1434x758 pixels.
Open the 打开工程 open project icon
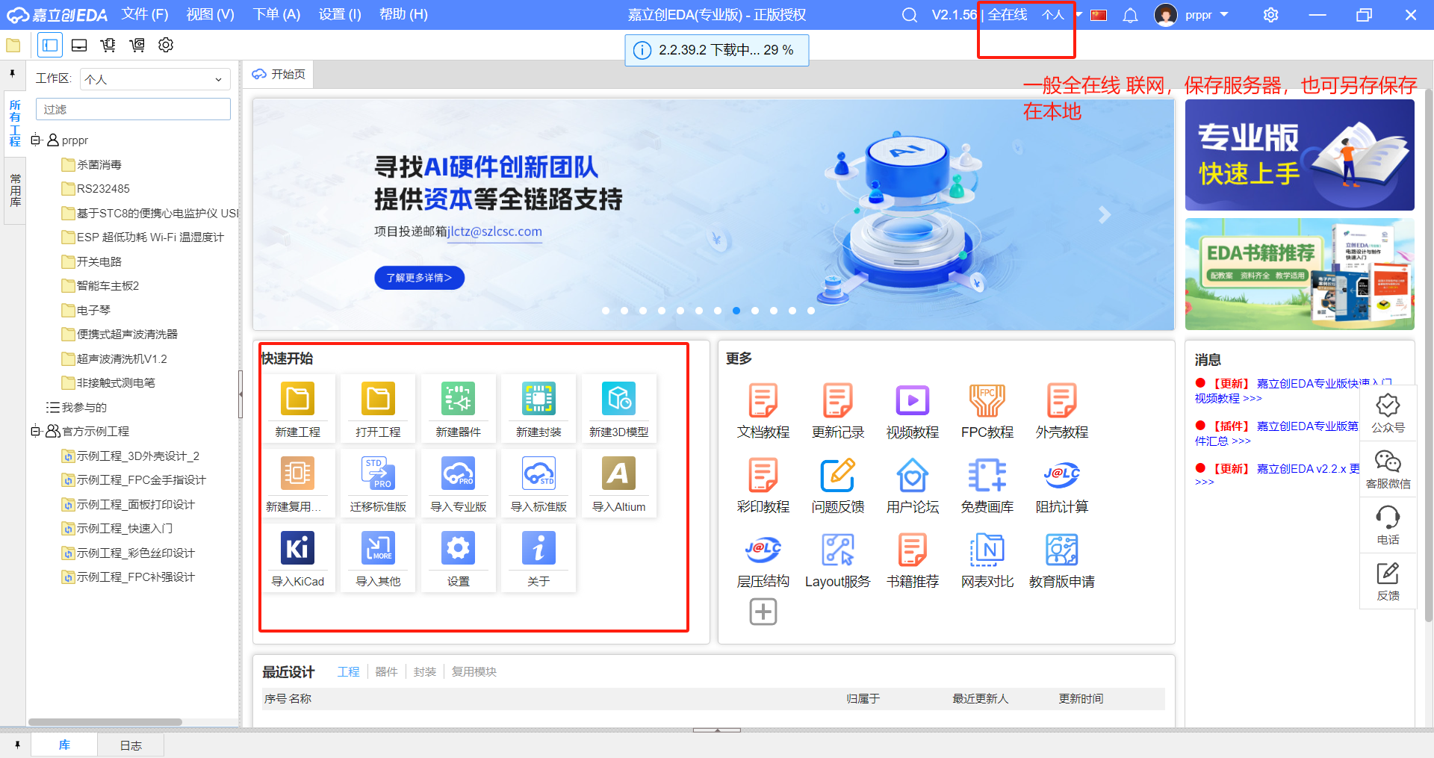click(x=378, y=399)
